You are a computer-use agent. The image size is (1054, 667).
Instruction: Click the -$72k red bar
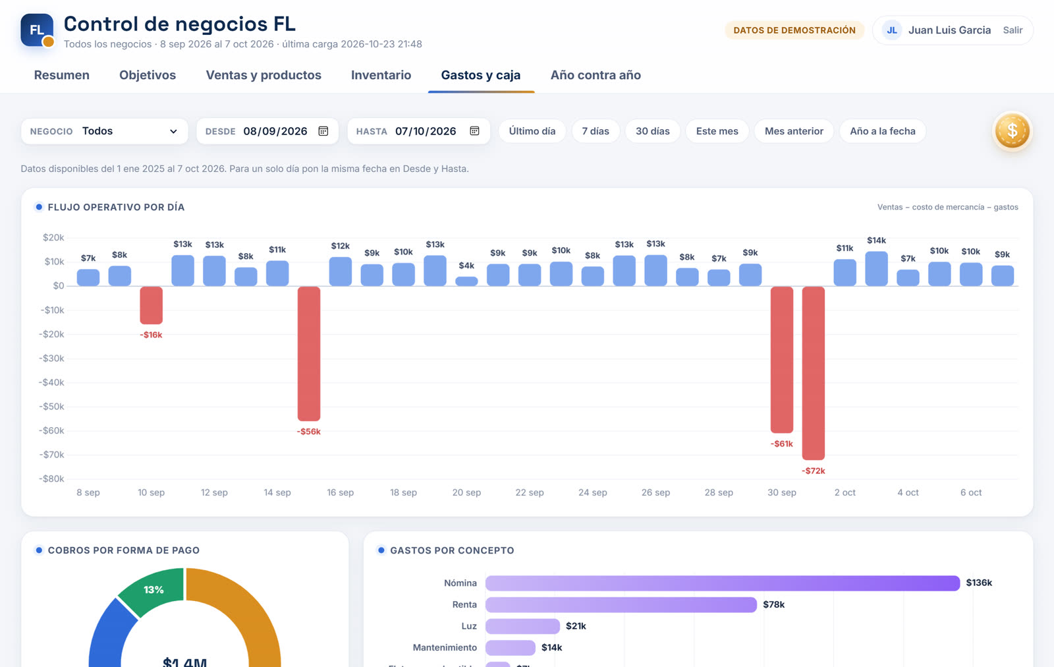pyautogui.click(x=814, y=373)
